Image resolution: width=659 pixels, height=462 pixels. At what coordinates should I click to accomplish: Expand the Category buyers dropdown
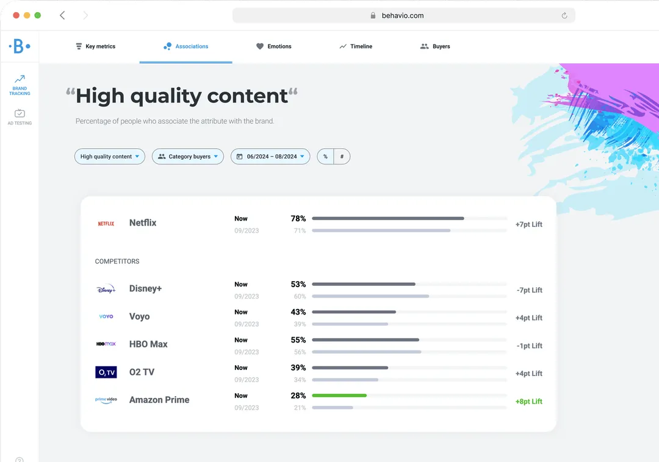click(188, 157)
